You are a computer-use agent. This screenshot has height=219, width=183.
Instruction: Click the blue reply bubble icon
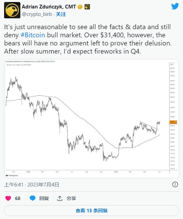click(33, 198)
